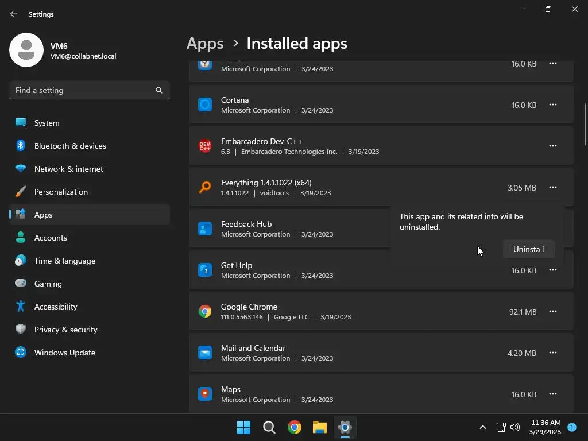Click the Embarcadero Dev-C++ app icon
Viewport: 588px width, 441px height.
[x=205, y=146]
